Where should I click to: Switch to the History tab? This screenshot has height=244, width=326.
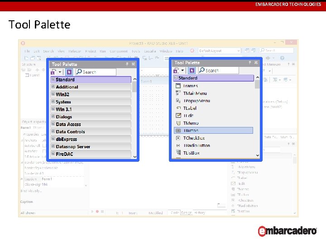pyautogui.click(x=200, y=213)
